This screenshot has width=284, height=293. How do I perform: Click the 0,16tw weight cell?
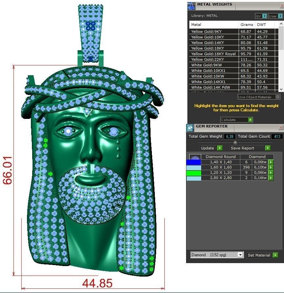pyautogui.click(x=260, y=178)
